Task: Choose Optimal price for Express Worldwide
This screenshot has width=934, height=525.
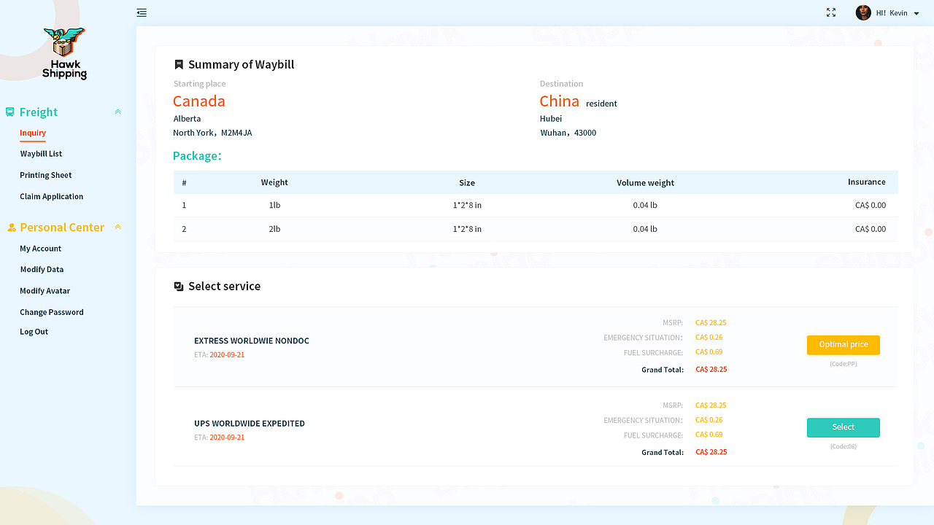Action: pos(843,345)
